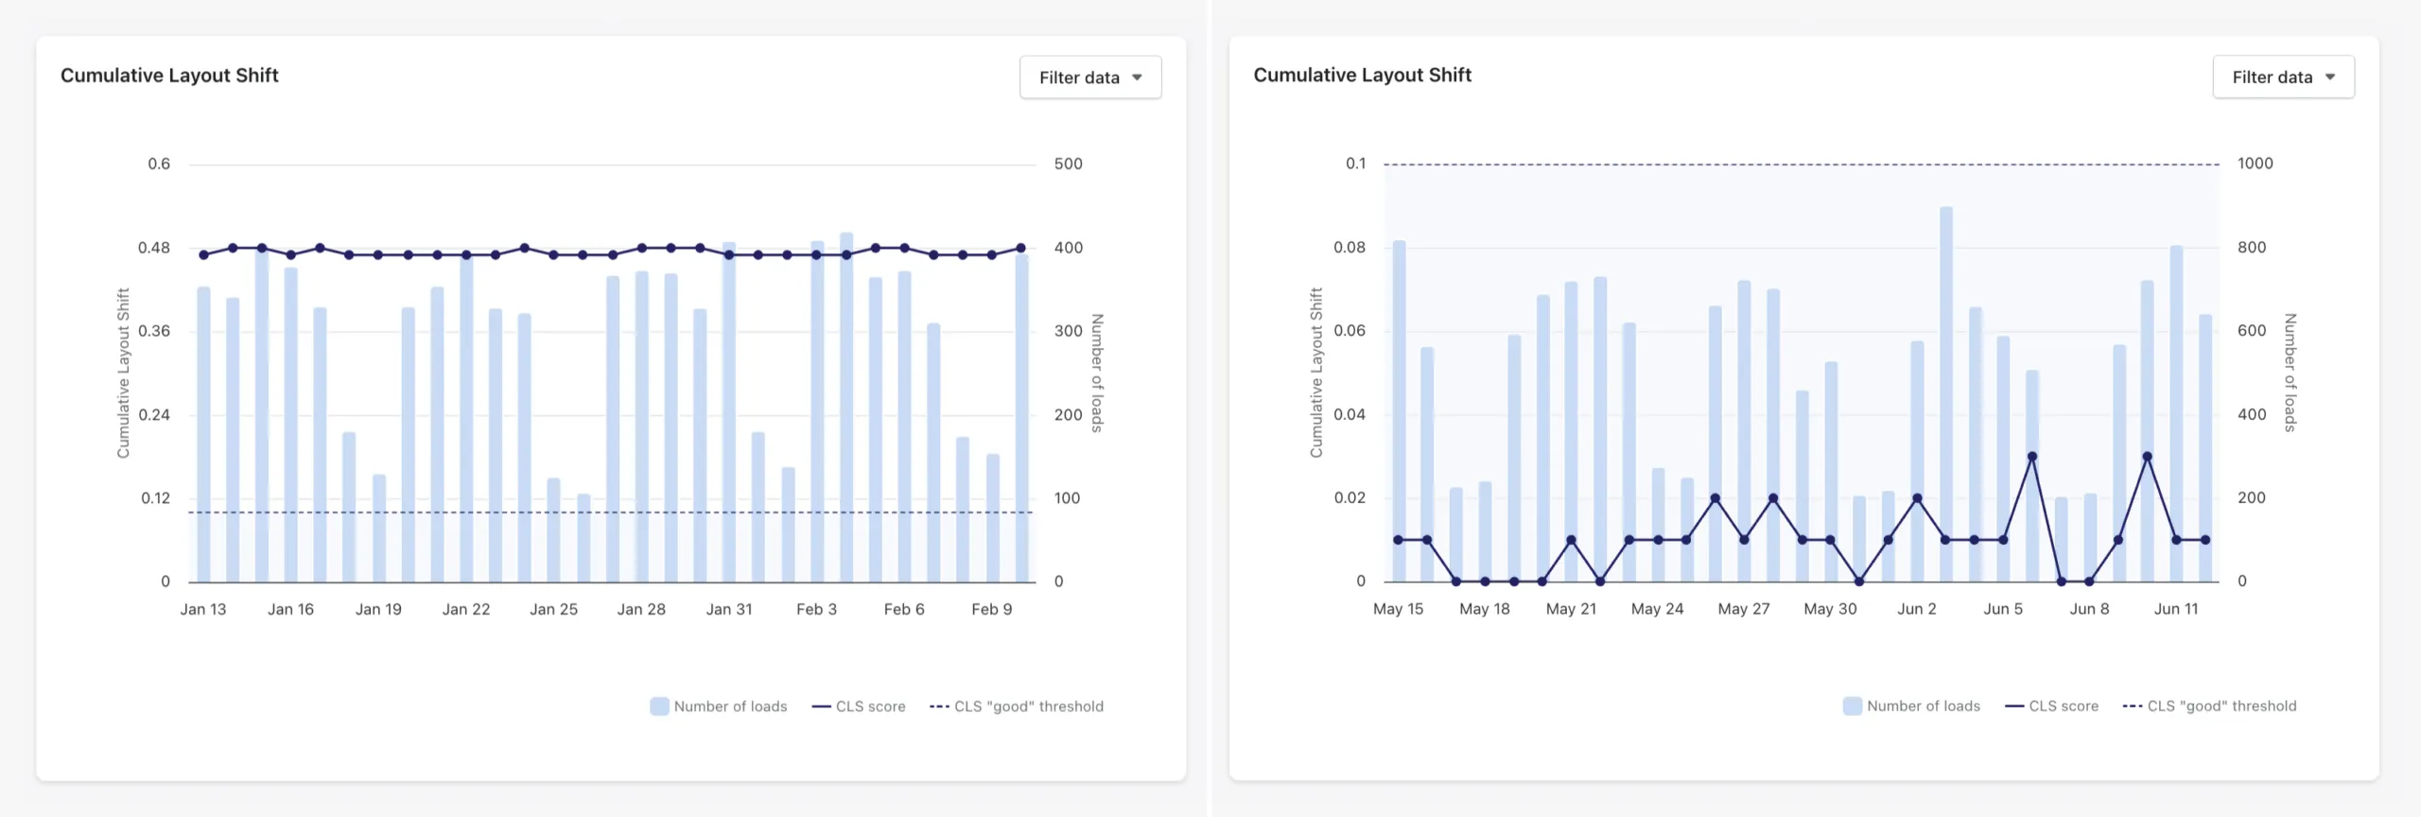Image resolution: width=2421 pixels, height=817 pixels.
Task: Click the 1000 loads axis value
Action: pyautogui.click(x=2255, y=164)
